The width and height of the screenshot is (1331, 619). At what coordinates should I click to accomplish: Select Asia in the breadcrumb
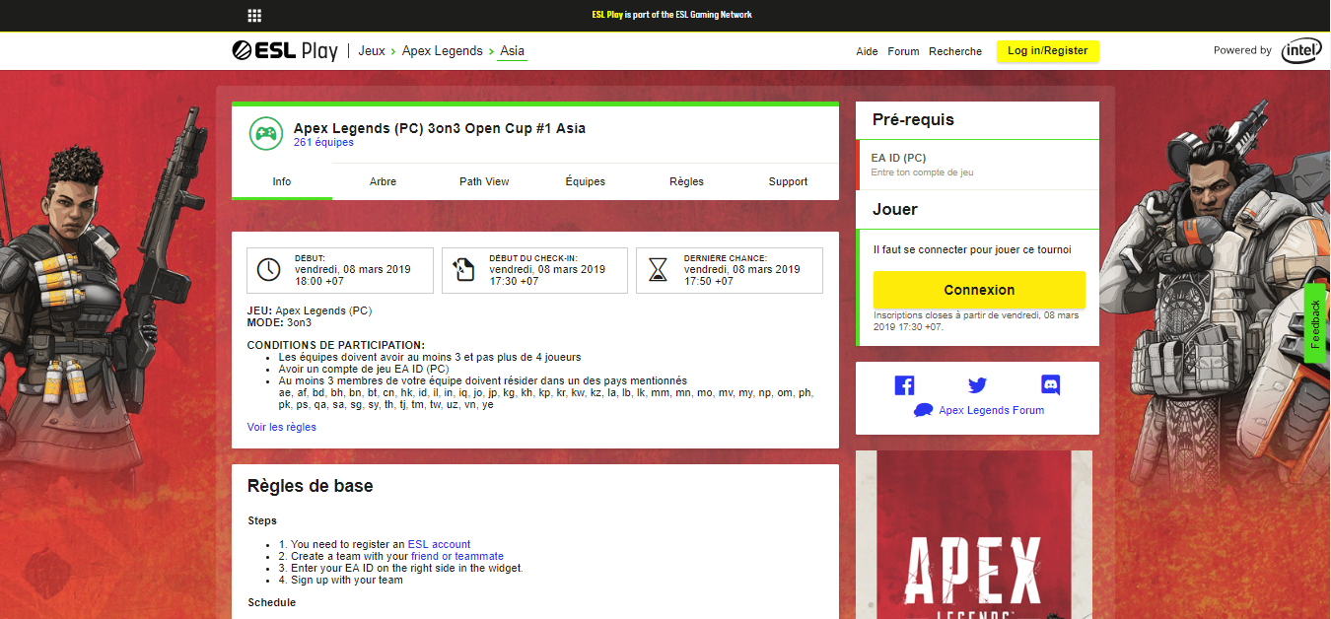513,50
